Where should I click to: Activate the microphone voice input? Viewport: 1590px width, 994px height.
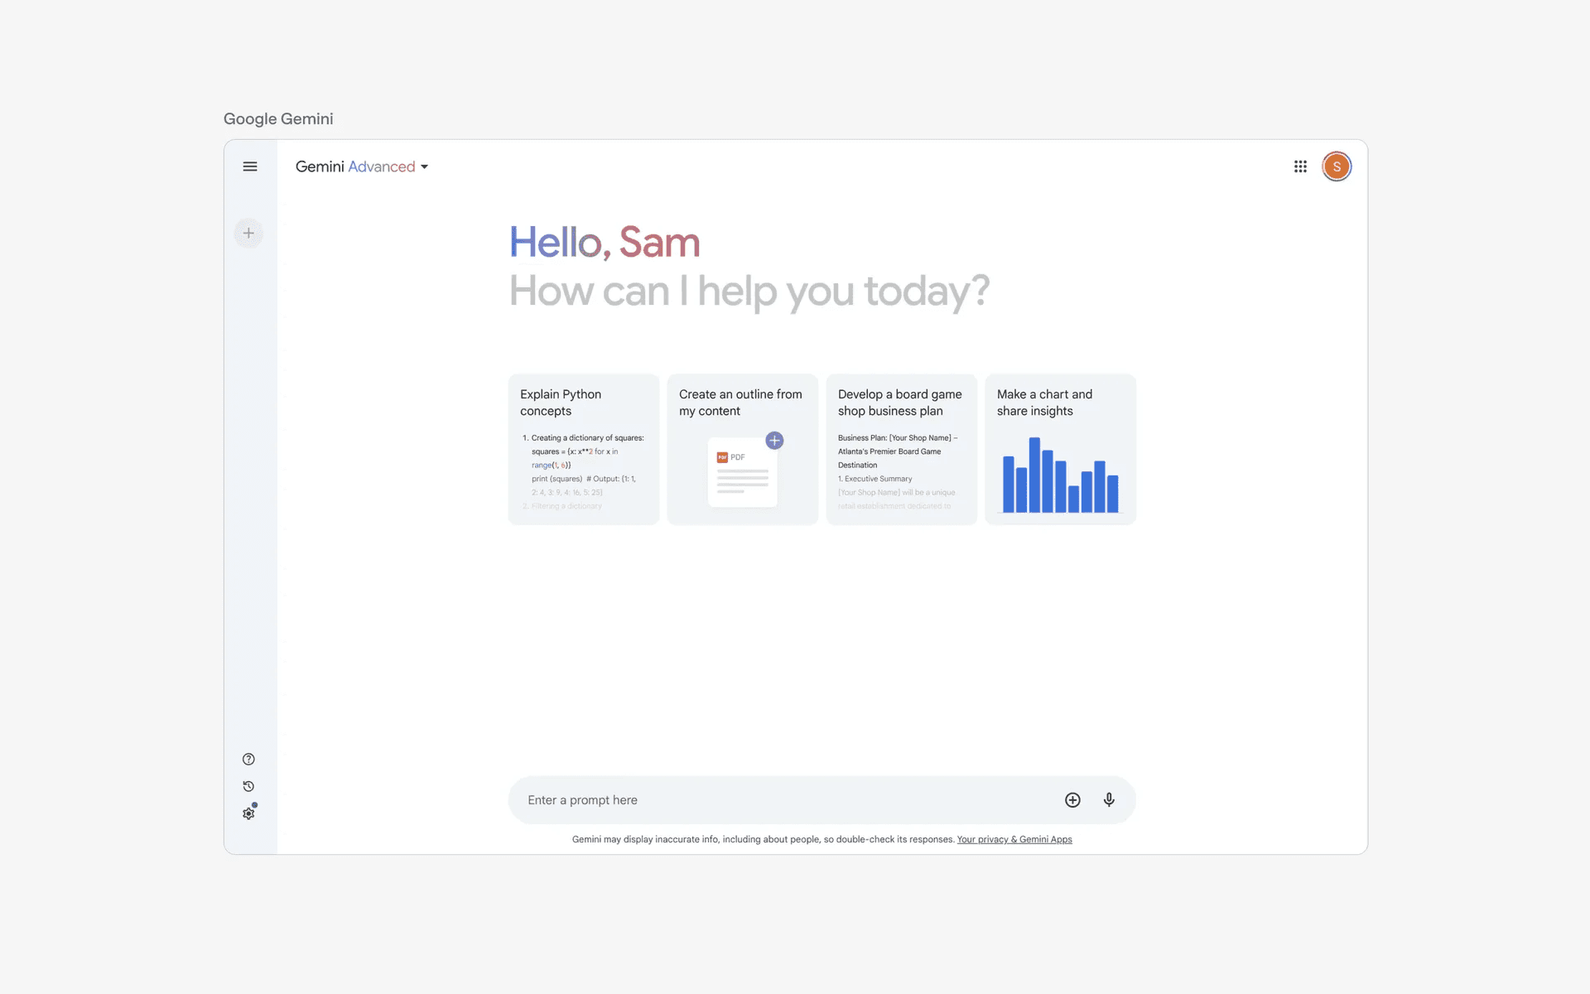coord(1109,799)
